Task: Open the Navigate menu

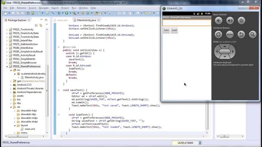Action: click(x=44, y=8)
